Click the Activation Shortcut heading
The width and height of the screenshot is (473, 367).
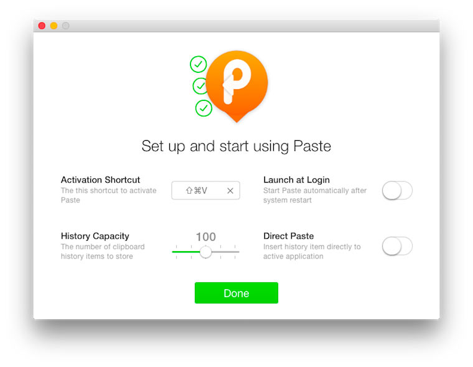click(100, 179)
